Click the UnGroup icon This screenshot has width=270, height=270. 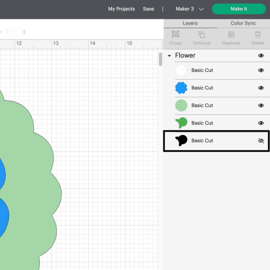pos(201,35)
